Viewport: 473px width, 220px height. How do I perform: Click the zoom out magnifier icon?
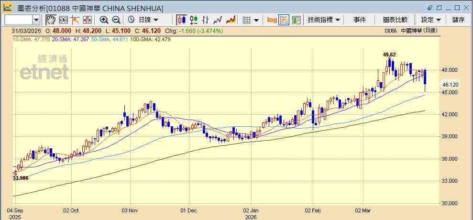pos(116,20)
